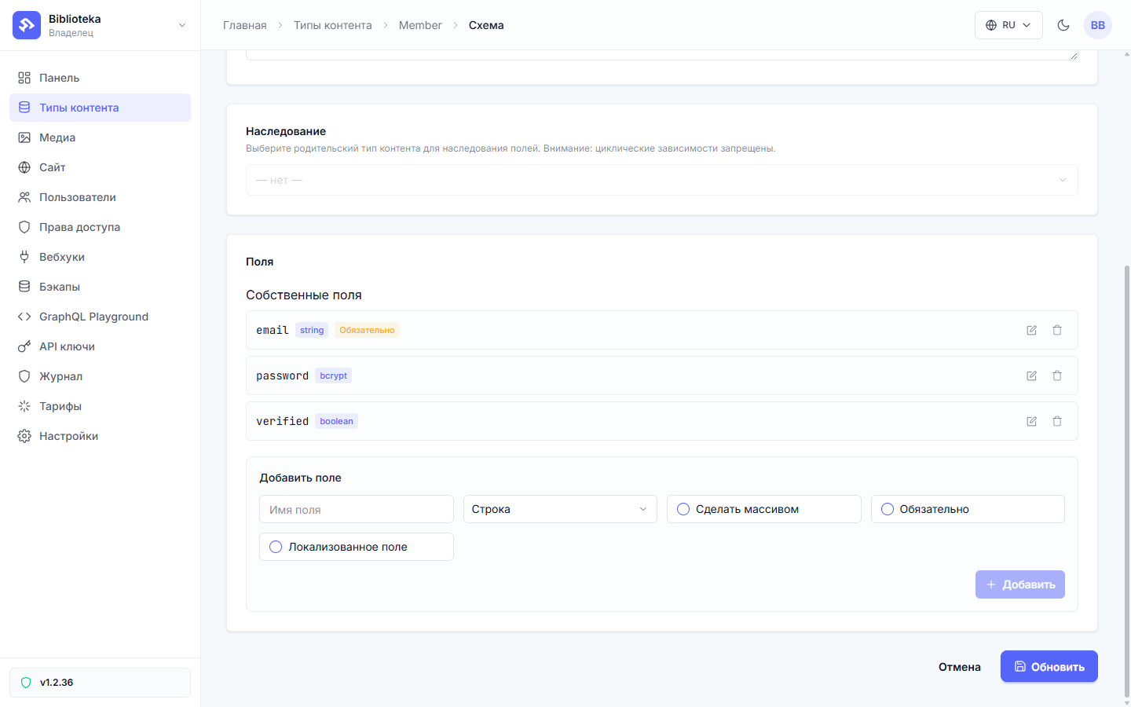
Task: Click the Настройки gear icon
Action: pyautogui.click(x=24, y=436)
